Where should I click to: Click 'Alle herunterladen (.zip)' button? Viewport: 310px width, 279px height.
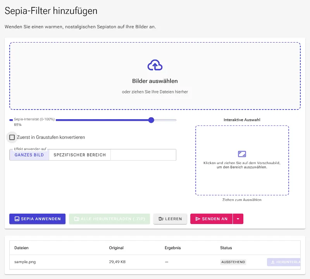pyautogui.click(x=109, y=219)
